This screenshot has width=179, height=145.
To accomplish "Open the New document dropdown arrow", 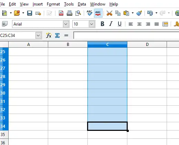I will [11, 13].
